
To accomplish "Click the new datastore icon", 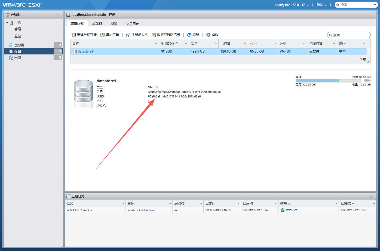I will 73,35.
